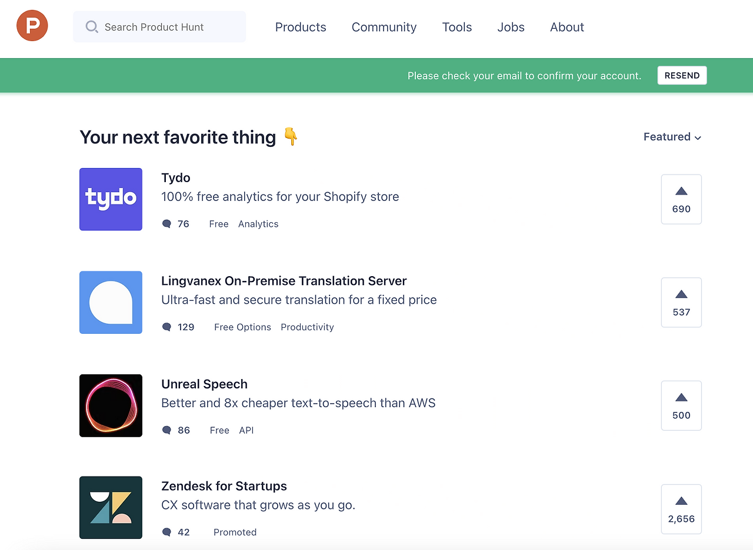753x550 pixels.
Task: Click the Product Hunt logo
Action: tap(32, 26)
